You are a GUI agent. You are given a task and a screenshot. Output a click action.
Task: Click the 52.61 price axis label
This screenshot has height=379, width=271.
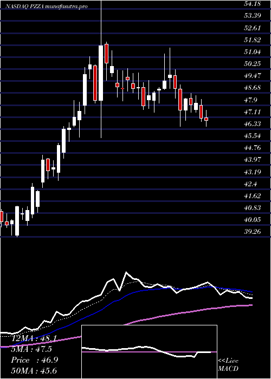coord(252,28)
